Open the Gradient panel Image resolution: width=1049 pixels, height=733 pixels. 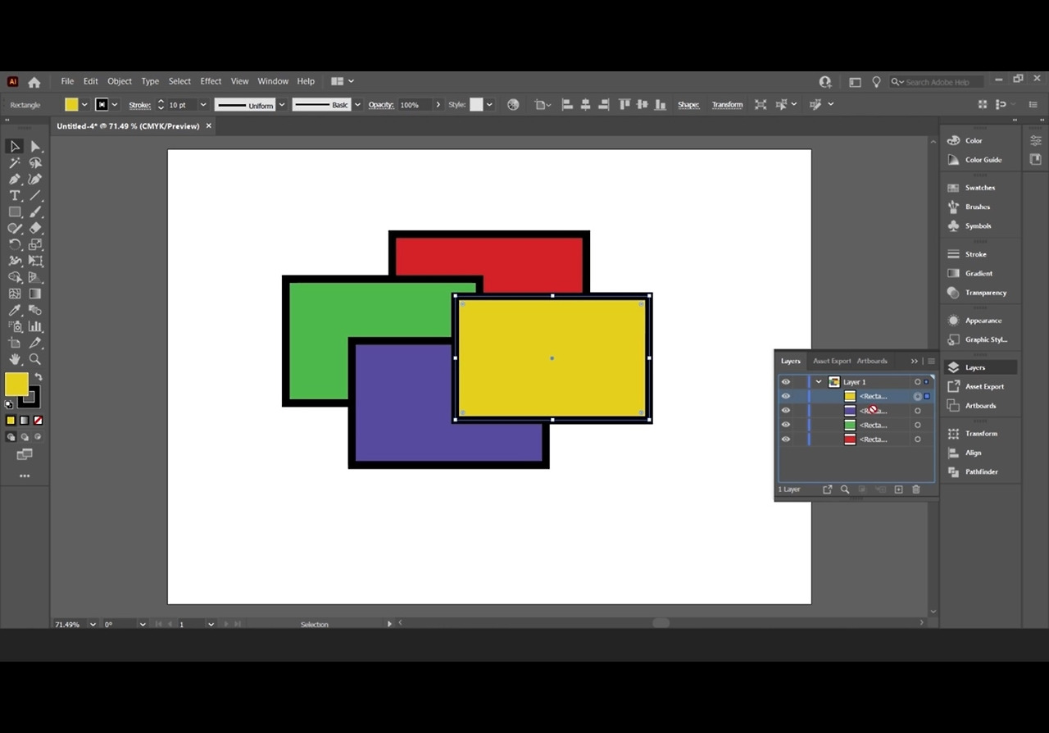979,274
